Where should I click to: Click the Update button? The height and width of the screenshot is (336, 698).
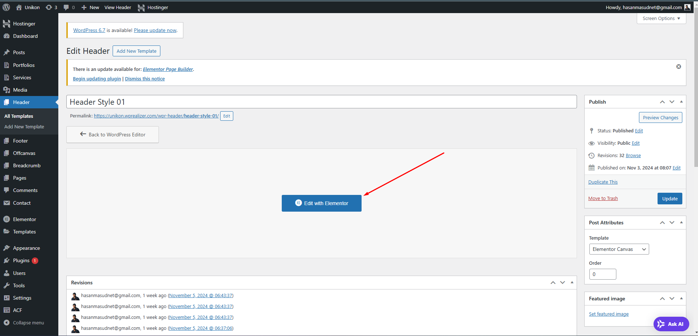(x=670, y=199)
